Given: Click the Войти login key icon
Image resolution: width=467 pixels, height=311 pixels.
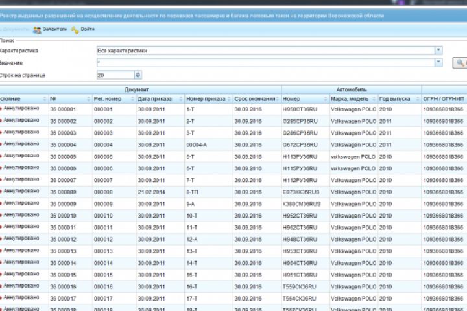Looking at the screenshot, I should pos(76,30).
